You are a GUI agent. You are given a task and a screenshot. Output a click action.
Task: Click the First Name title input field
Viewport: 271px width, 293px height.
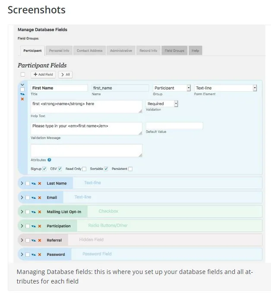[59, 88]
